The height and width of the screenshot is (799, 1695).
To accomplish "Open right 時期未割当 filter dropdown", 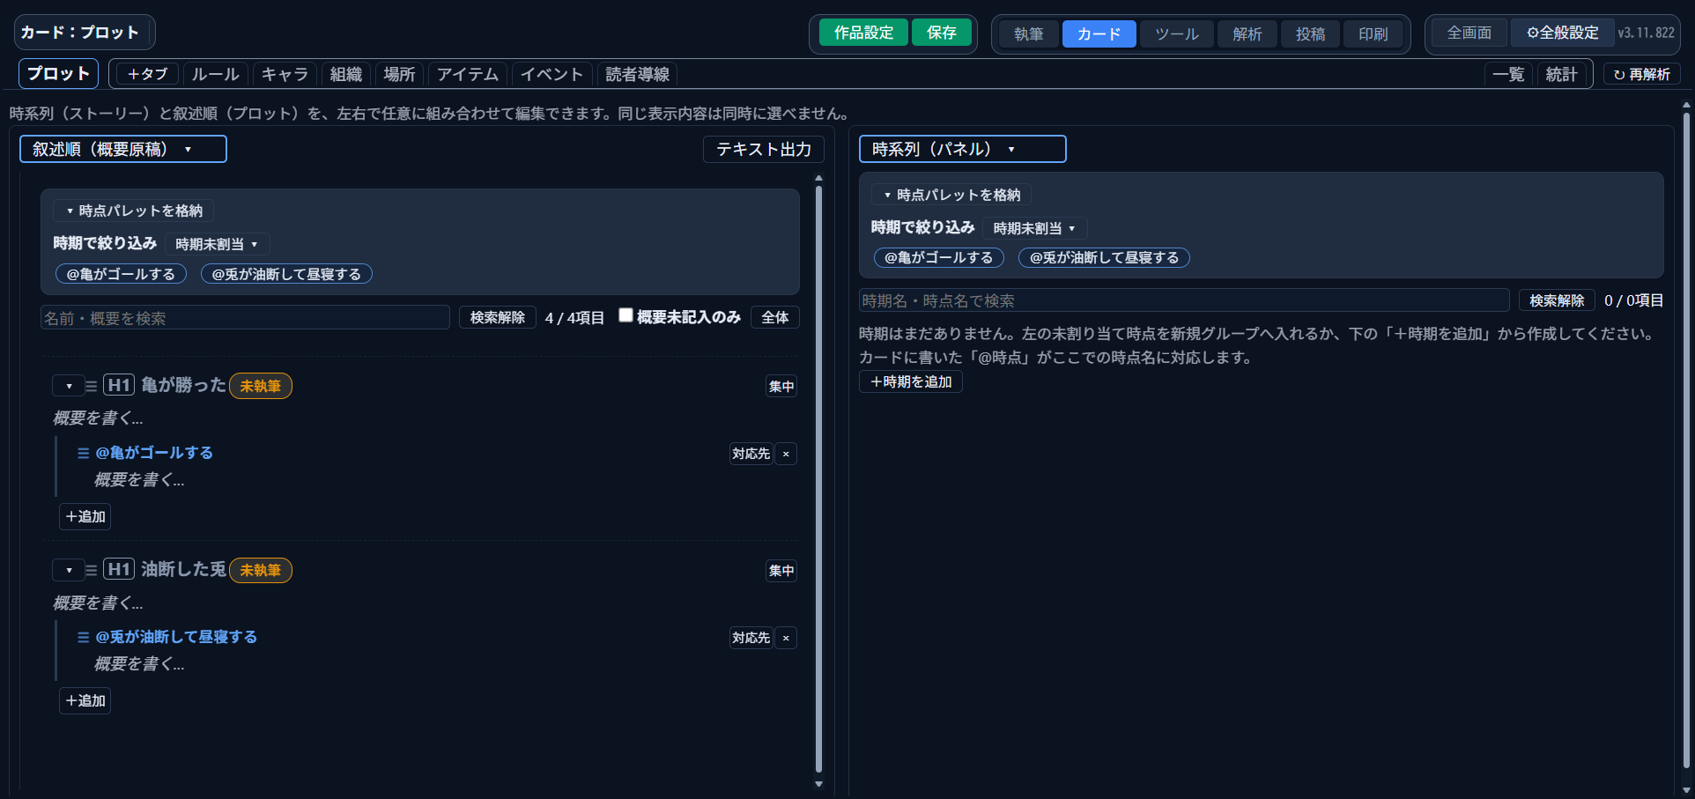I will point(1034,228).
